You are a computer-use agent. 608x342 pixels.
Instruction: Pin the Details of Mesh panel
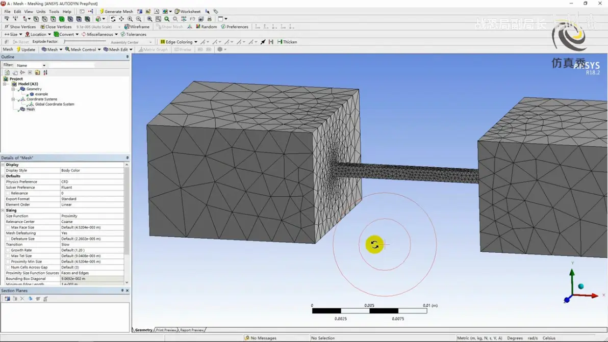pyautogui.click(x=127, y=158)
